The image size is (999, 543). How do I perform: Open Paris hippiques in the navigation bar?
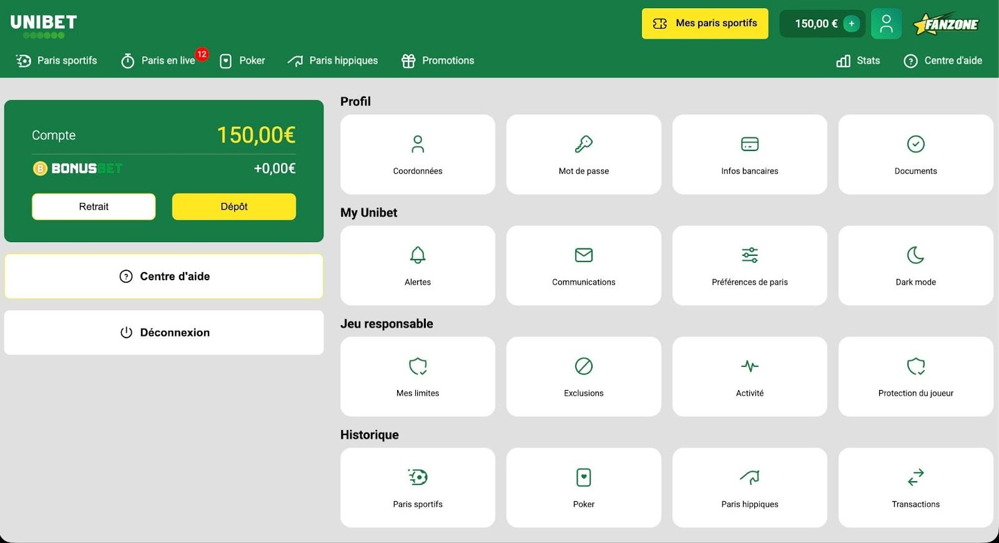(x=332, y=61)
